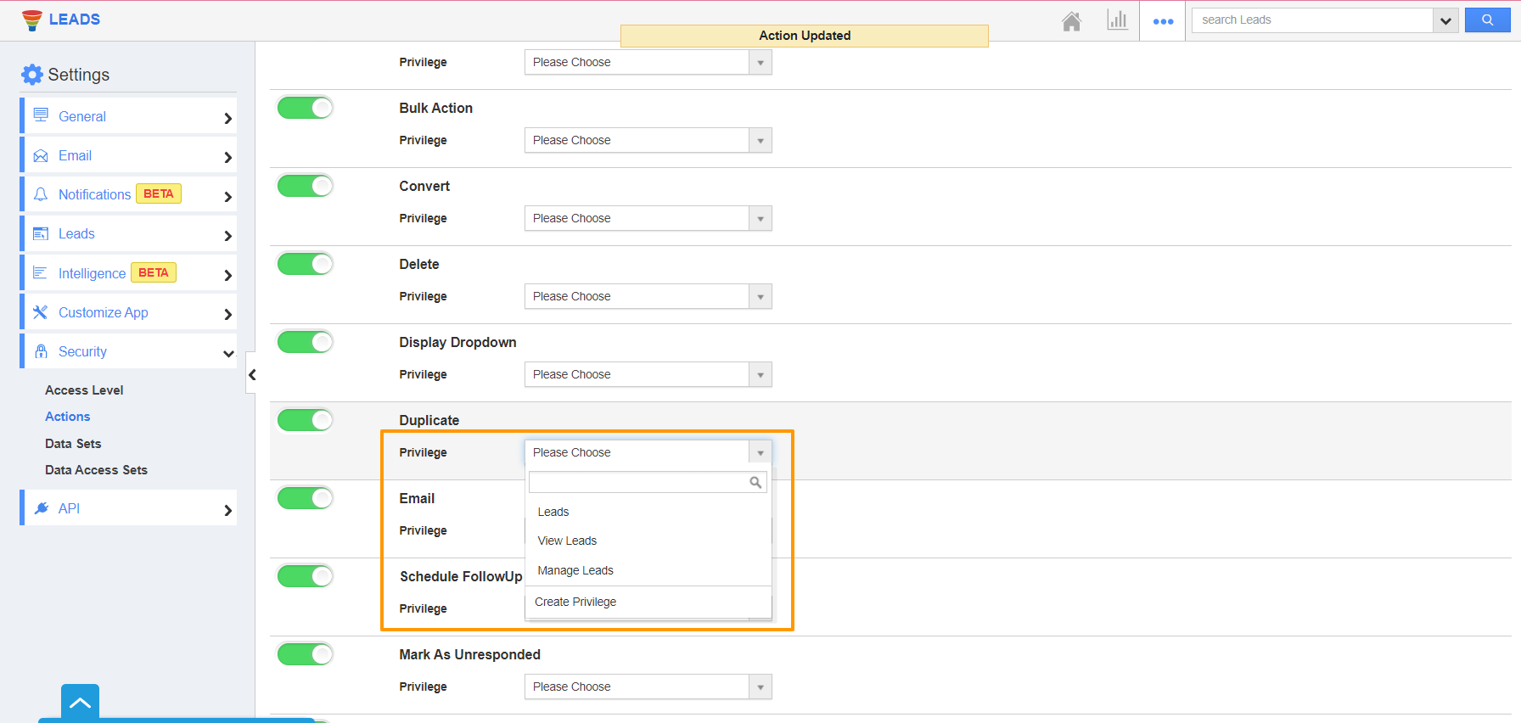The width and height of the screenshot is (1521, 723).
Task: Collapse the settings sidebar with arrow handle
Action: pos(252,374)
